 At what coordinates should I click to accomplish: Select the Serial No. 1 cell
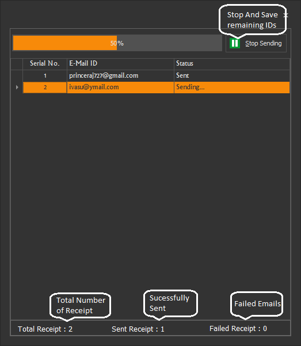click(45, 75)
